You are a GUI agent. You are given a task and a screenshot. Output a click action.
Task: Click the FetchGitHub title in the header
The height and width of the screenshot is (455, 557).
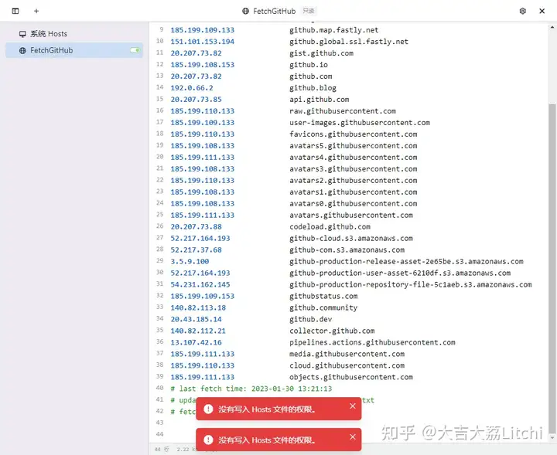[x=274, y=12]
